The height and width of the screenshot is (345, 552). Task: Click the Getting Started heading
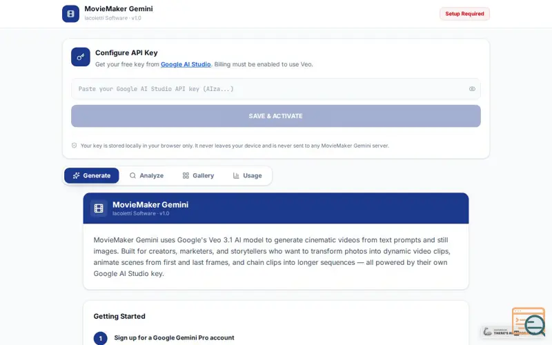119,316
